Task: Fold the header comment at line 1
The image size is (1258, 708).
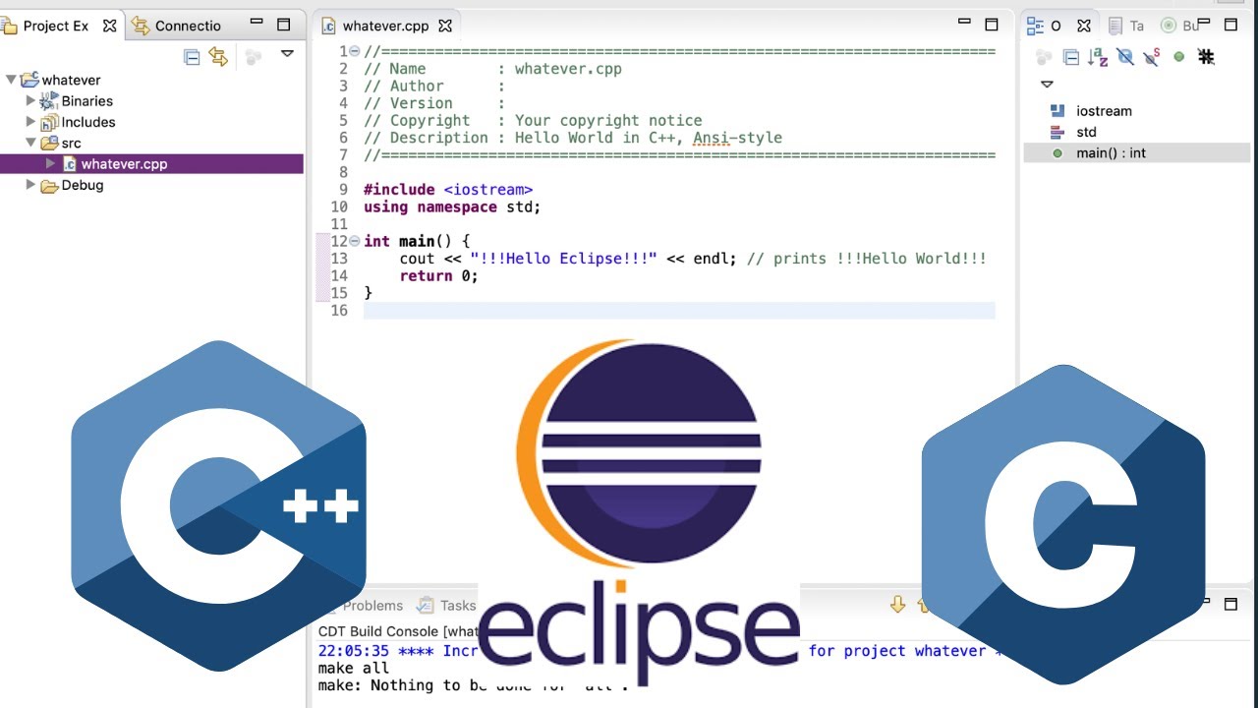Action: click(x=355, y=51)
